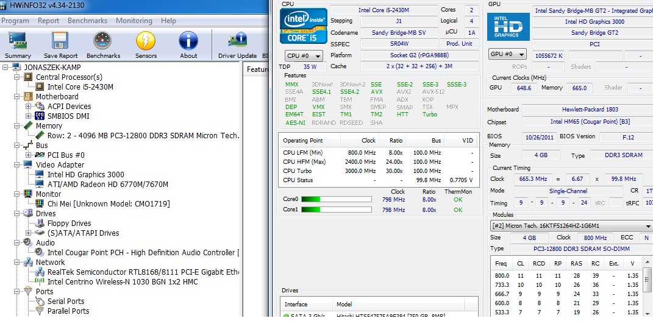Select Intel Cougar Point PCH audio entry
The height and width of the screenshot is (321, 653).
pyautogui.click(x=143, y=252)
